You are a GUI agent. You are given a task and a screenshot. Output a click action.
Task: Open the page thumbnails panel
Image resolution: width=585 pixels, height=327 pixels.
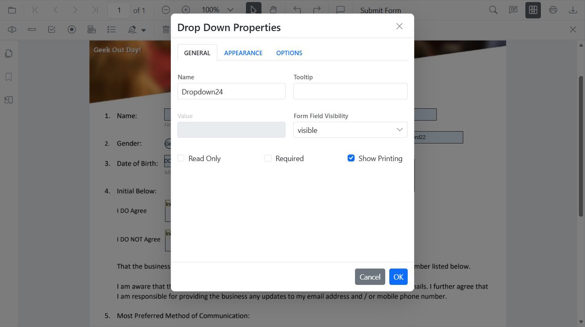9,53
